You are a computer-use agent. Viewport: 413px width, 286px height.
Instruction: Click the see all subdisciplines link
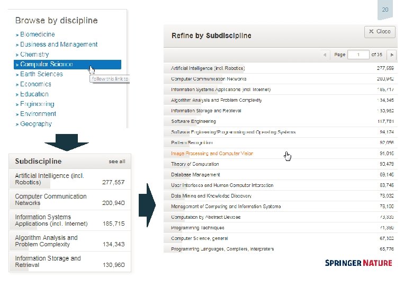point(117,162)
